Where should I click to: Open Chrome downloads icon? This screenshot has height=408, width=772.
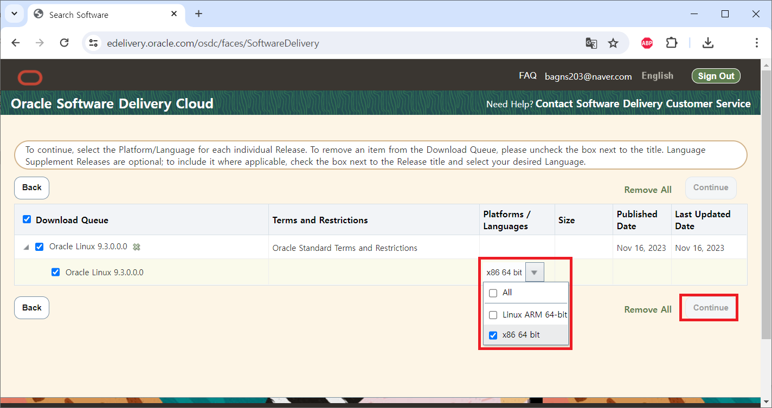[707, 43]
